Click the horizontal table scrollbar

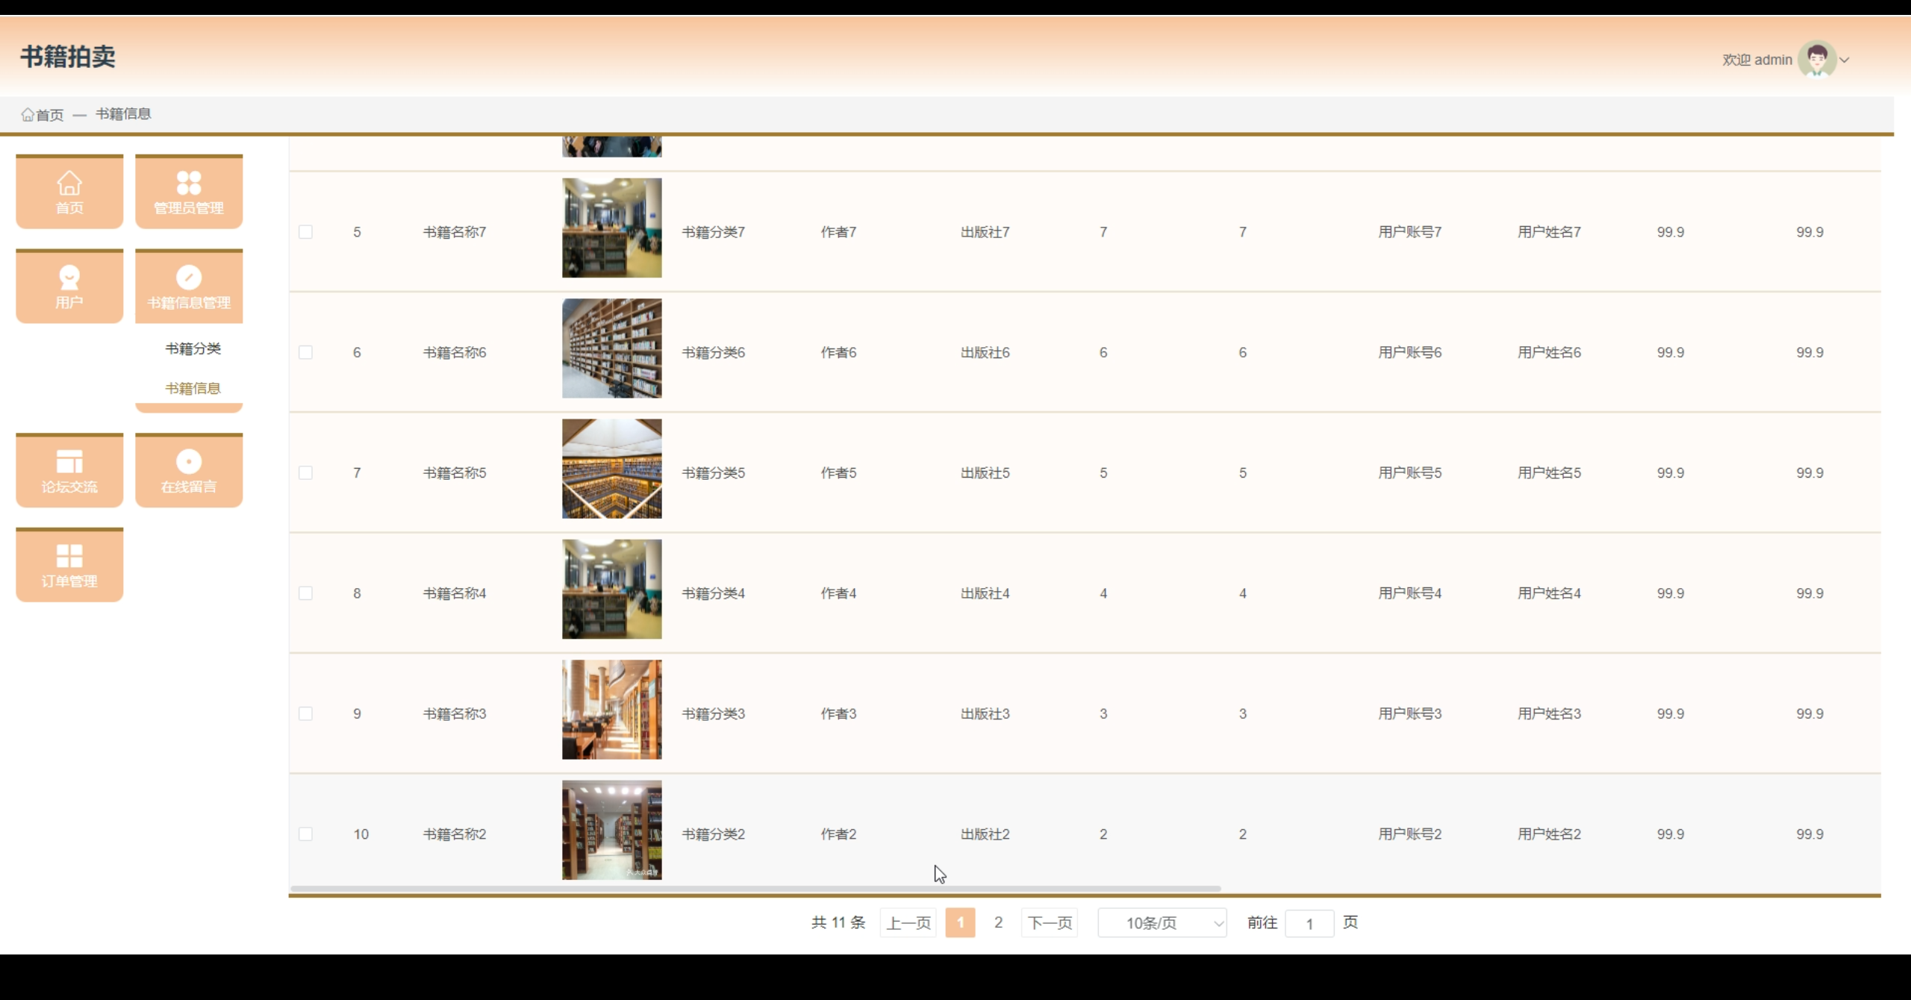754,889
